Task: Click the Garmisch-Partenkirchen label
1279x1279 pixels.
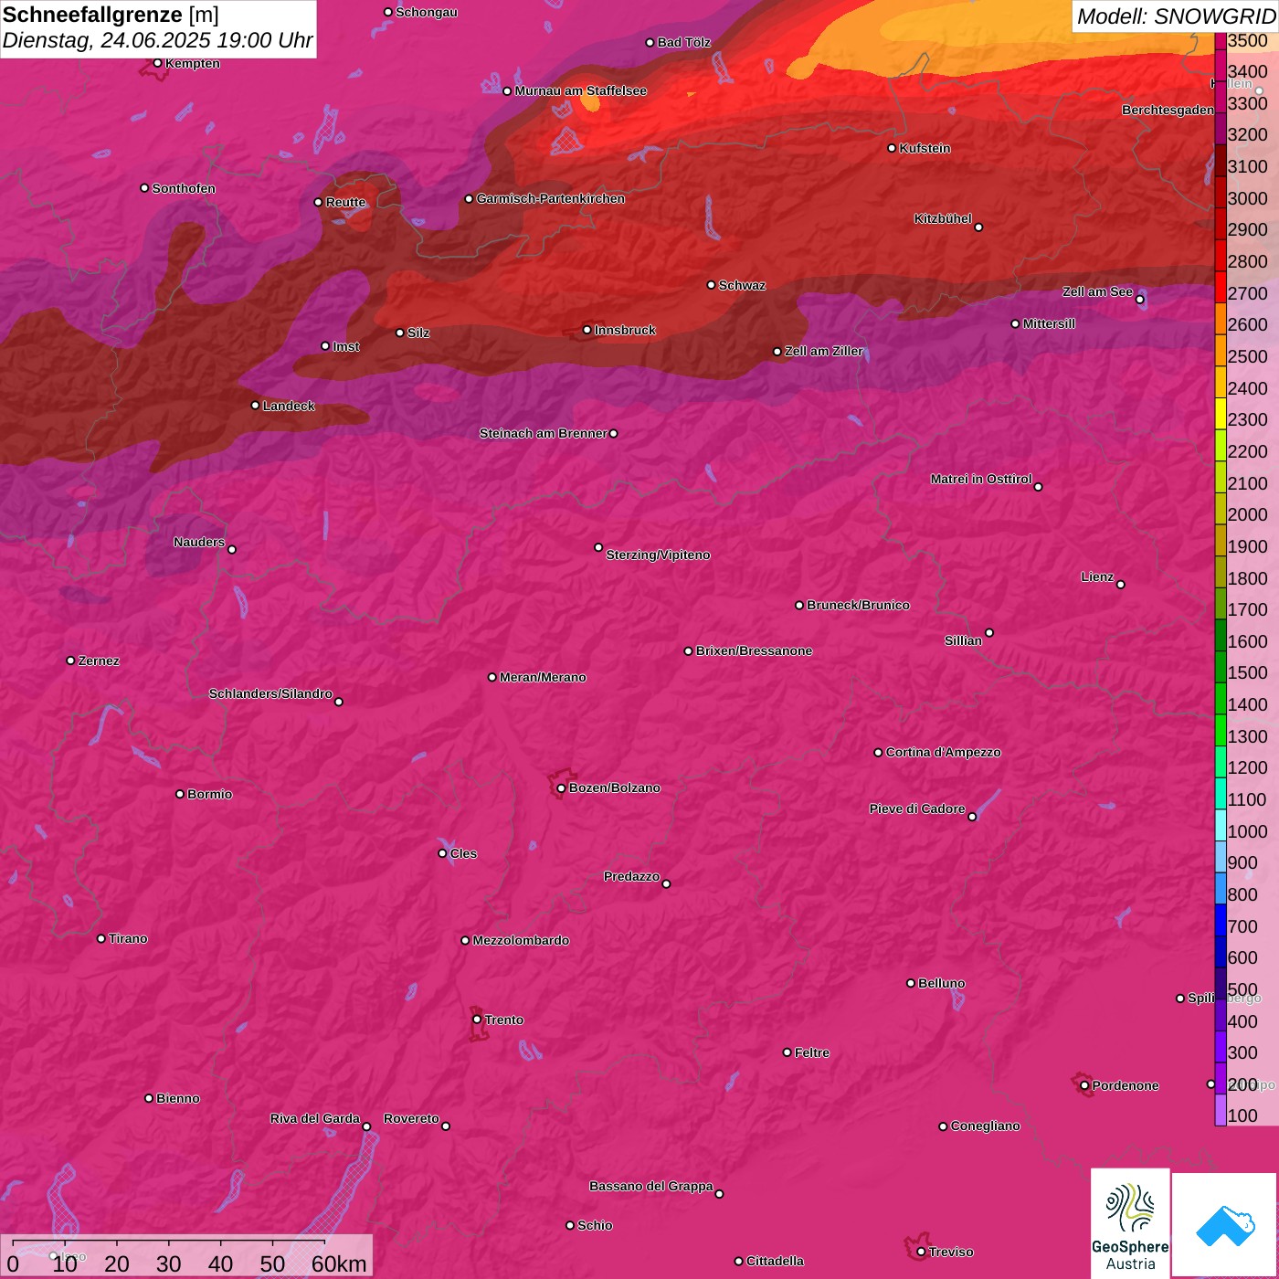Action: [x=551, y=198]
